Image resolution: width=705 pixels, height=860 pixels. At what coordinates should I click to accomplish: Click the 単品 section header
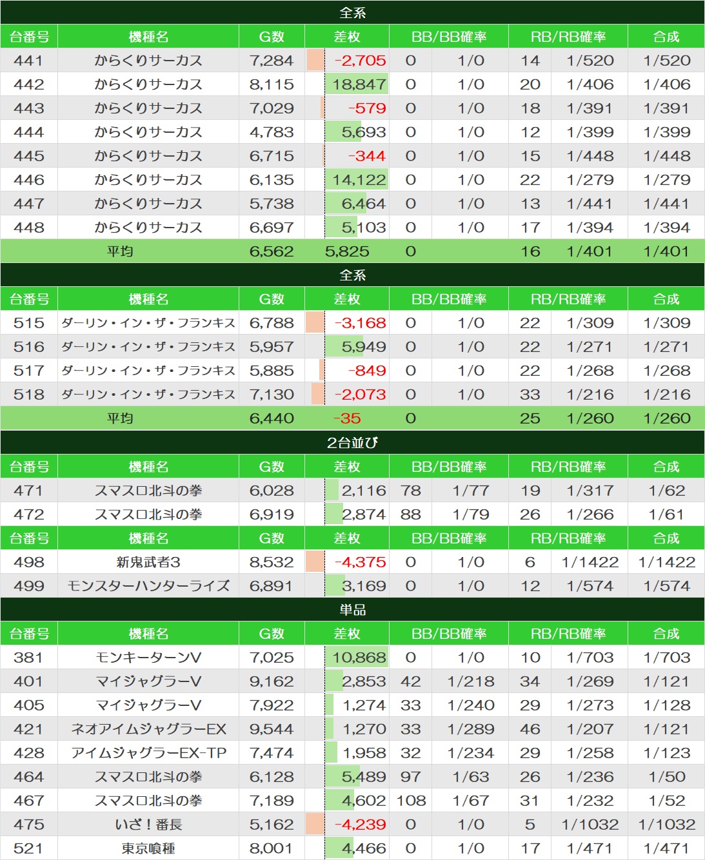352,609
